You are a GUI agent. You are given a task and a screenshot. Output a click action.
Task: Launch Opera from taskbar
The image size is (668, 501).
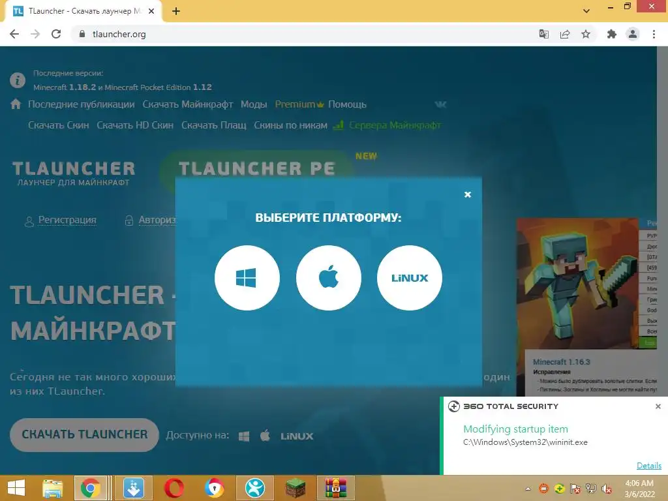(x=174, y=488)
